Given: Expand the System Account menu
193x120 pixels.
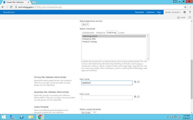Looking at the screenshot, I should tap(173, 12).
